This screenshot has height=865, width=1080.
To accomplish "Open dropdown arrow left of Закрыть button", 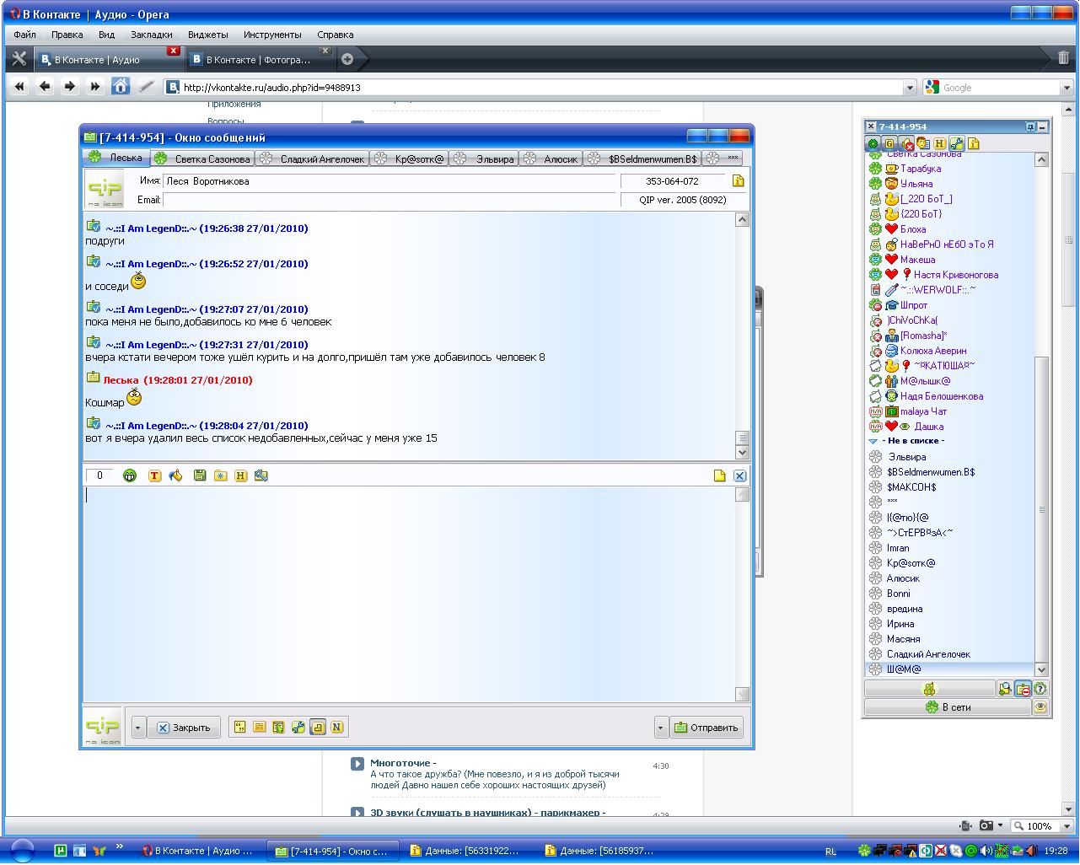I will tap(138, 728).
